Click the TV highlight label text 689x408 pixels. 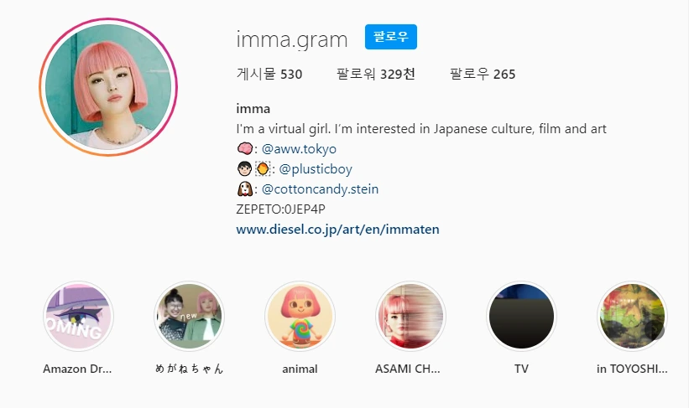(x=522, y=369)
